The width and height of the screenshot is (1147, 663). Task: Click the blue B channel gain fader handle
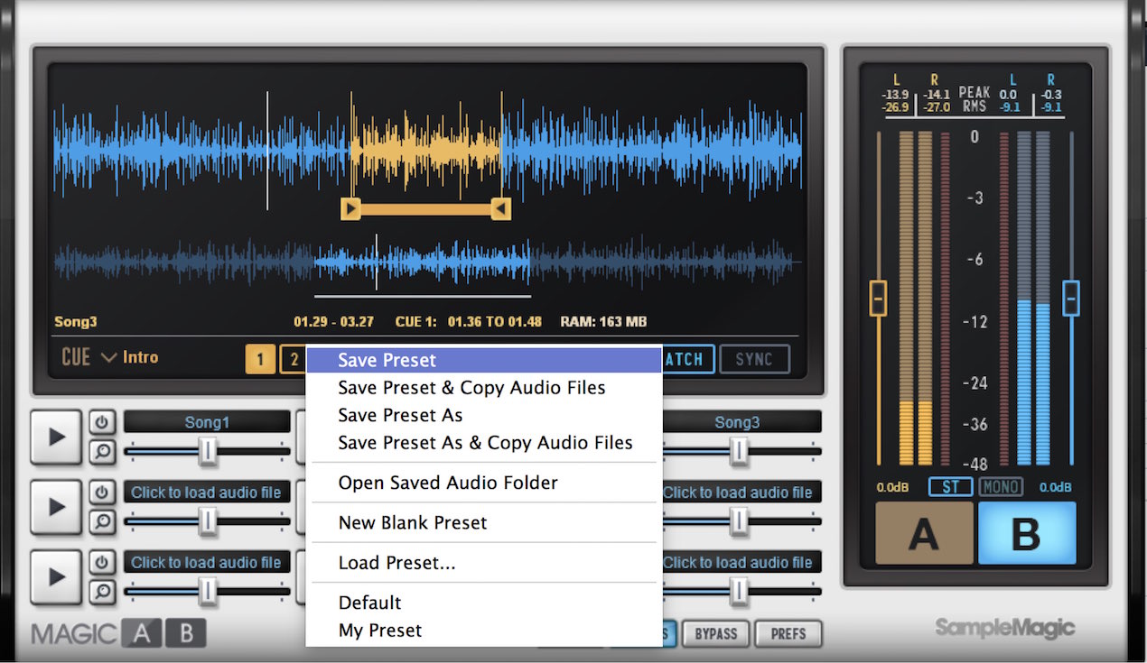[x=1071, y=298]
